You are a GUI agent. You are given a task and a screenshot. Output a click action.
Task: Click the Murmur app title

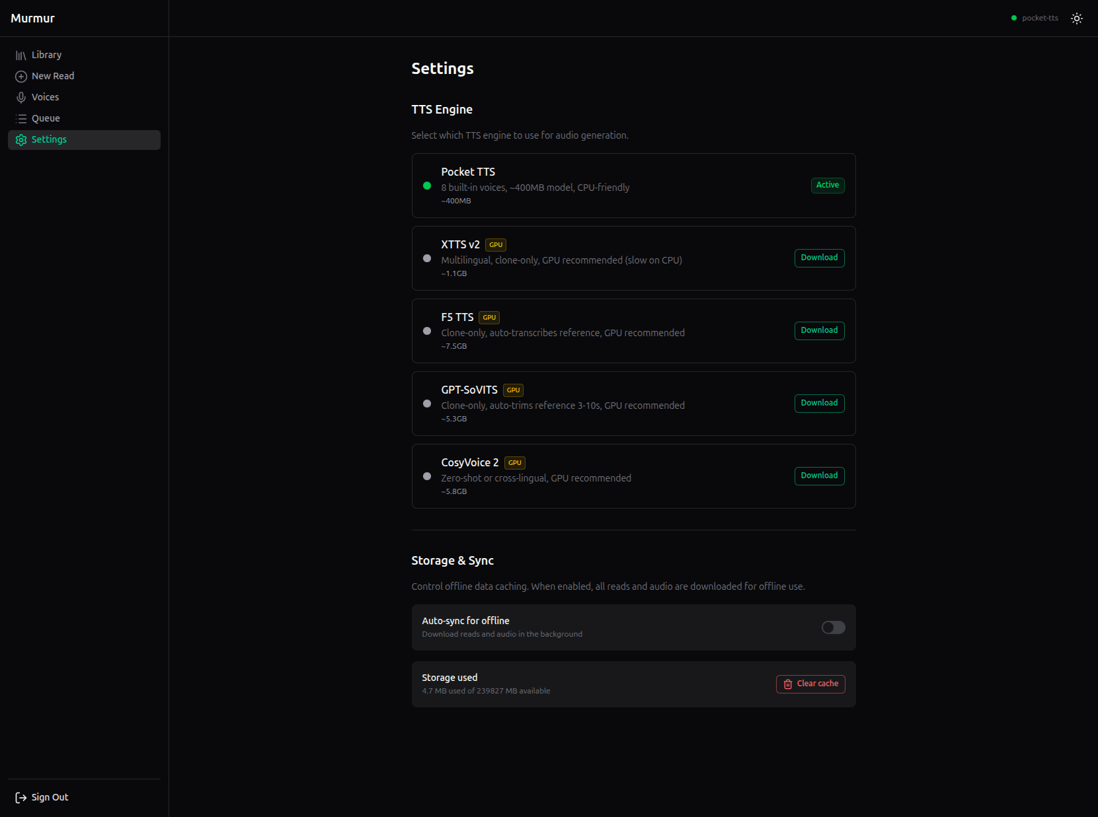coord(33,18)
